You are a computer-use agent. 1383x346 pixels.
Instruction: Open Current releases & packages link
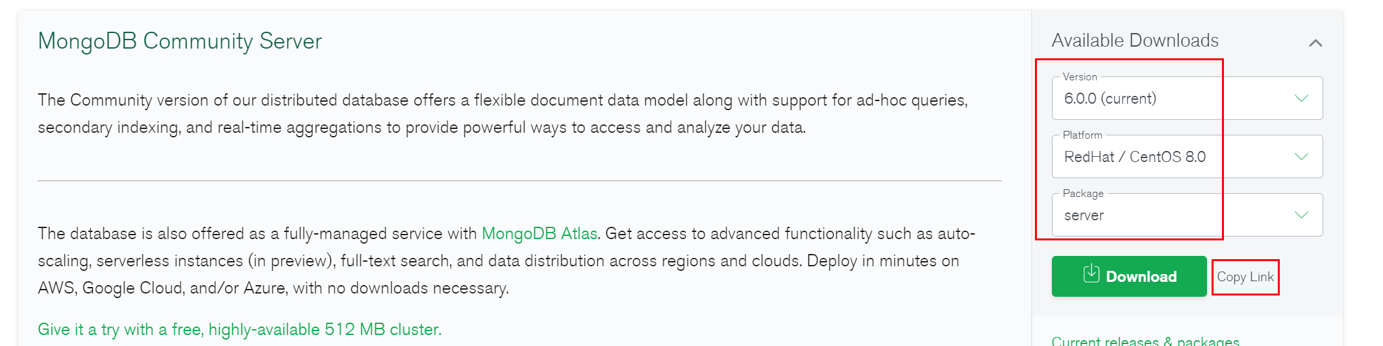(x=1145, y=341)
